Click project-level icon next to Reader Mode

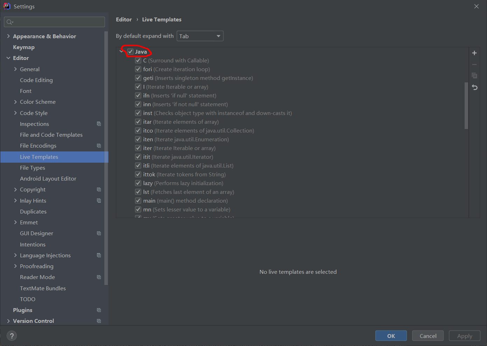(99, 277)
